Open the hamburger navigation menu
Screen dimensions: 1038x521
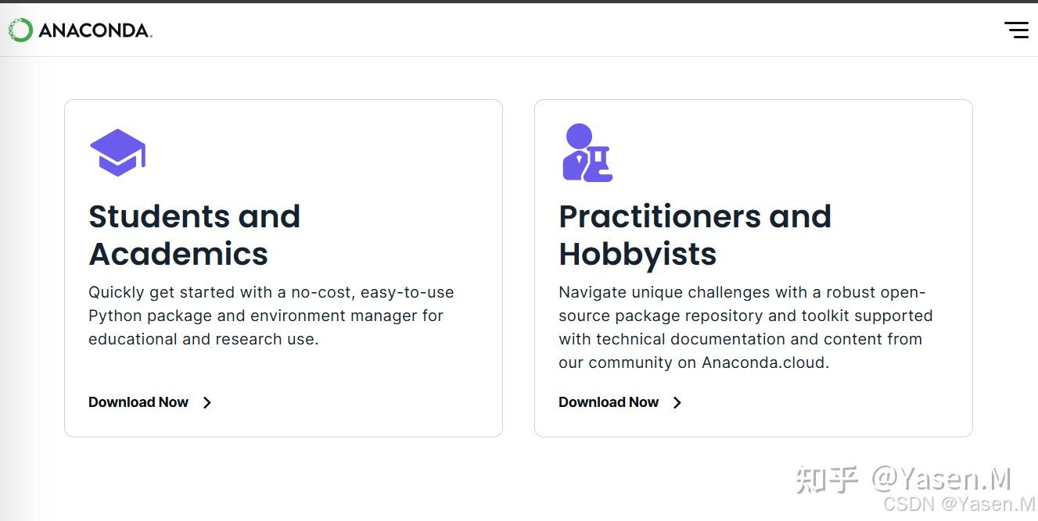click(1016, 30)
